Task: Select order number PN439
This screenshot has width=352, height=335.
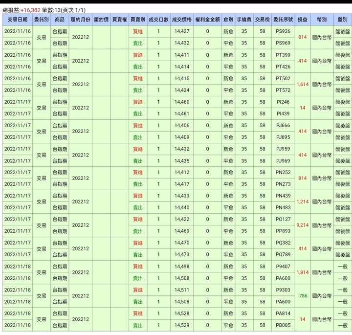Action: [283, 196]
